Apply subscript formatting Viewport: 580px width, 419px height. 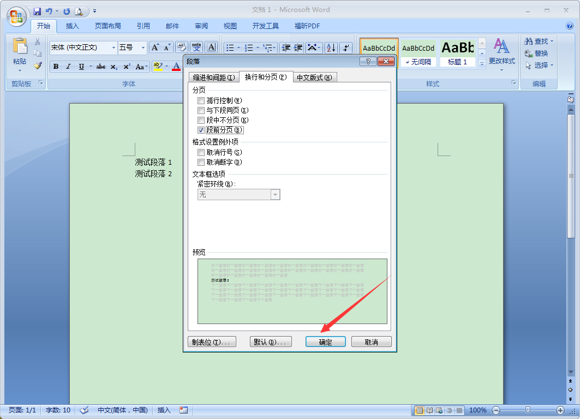113,67
